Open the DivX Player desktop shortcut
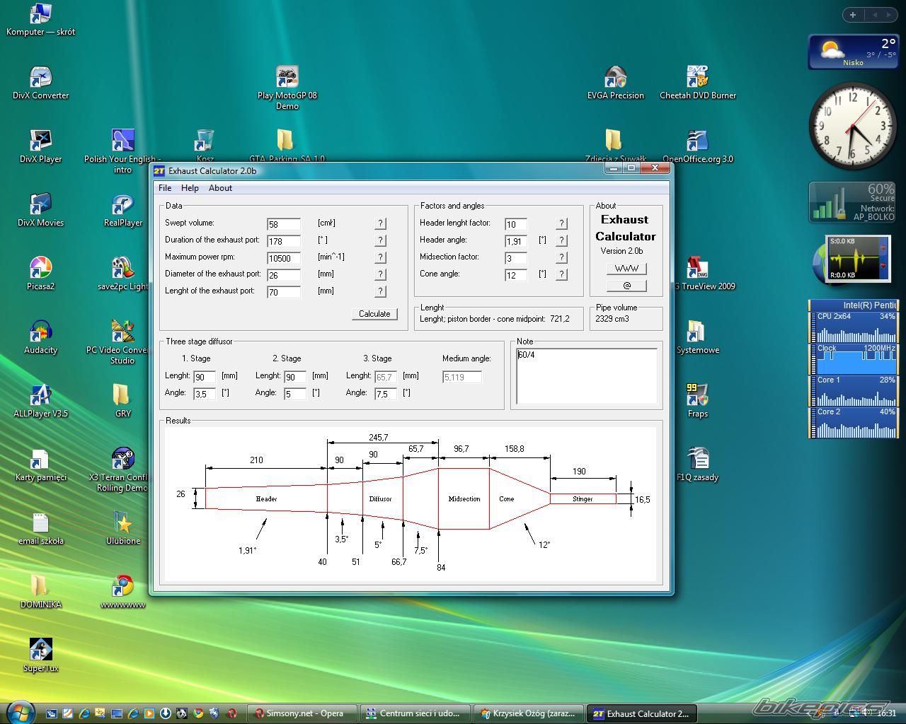This screenshot has height=724, width=906. click(40, 147)
